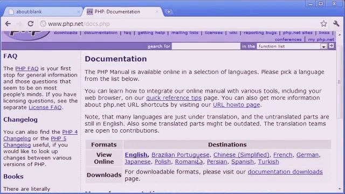Open the wrench settings menu

[x=336, y=24]
